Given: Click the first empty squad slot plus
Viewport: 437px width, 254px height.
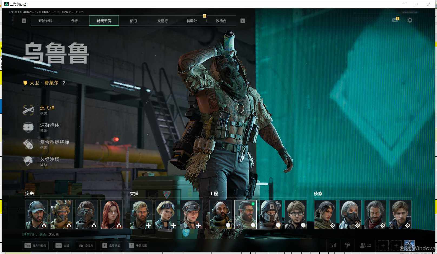Looking at the screenshot, I should [x=383, y=246].
